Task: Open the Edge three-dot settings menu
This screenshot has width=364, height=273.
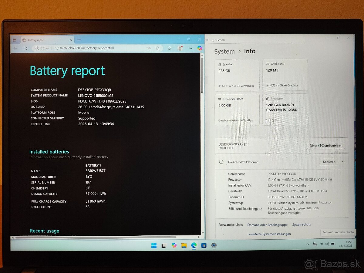Action: [x=190, y=48]
